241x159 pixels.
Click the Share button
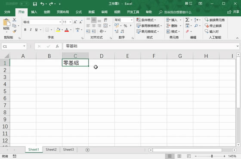click(233, 12)
